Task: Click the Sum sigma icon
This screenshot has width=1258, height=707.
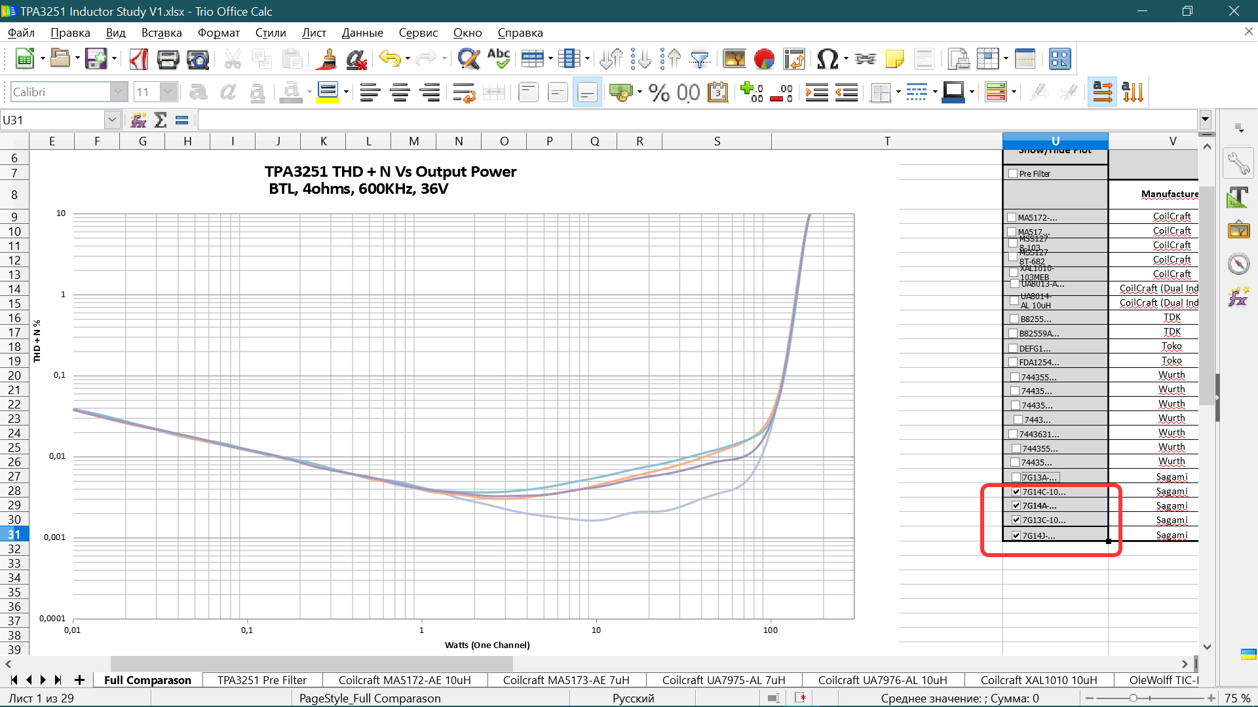Action: [x=161, y=120]
